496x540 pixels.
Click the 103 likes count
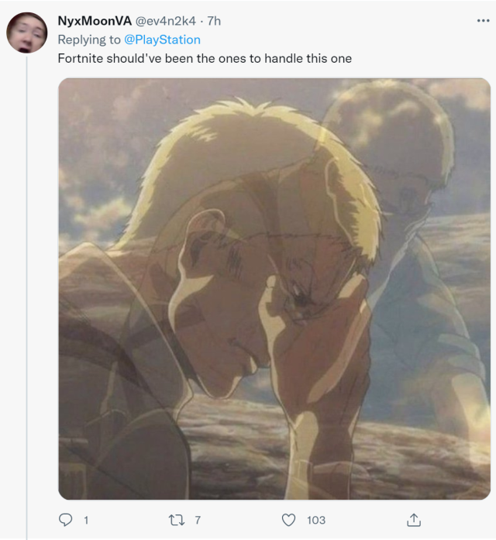(x=315, y=520)
